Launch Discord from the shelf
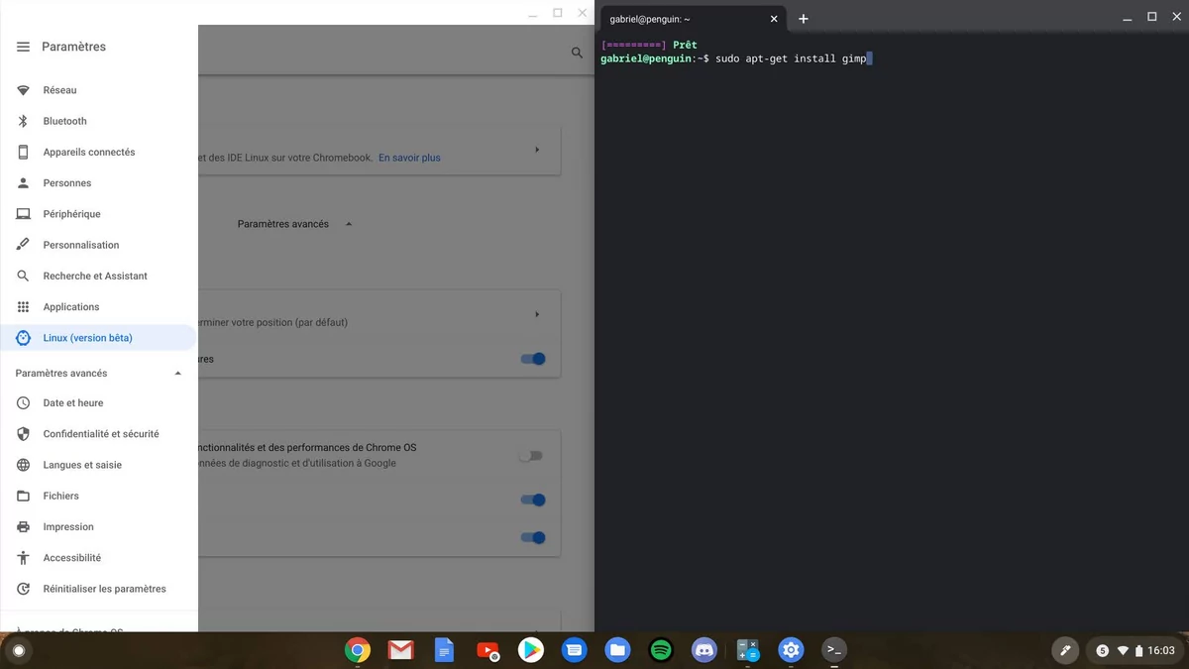 pos(704,650)
